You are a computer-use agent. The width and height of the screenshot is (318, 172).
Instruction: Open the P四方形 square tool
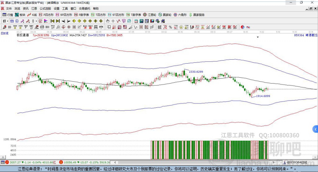(46, 15)
